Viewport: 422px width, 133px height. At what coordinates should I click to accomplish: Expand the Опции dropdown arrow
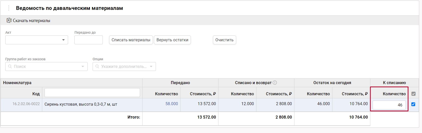[151, 67]
